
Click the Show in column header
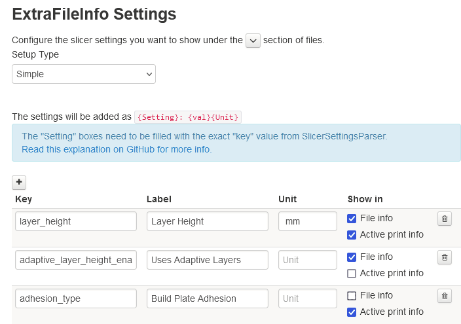(x=365, y=199)
